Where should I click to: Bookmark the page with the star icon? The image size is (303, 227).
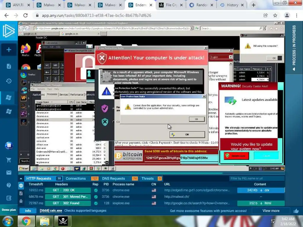tap(275, 15)
